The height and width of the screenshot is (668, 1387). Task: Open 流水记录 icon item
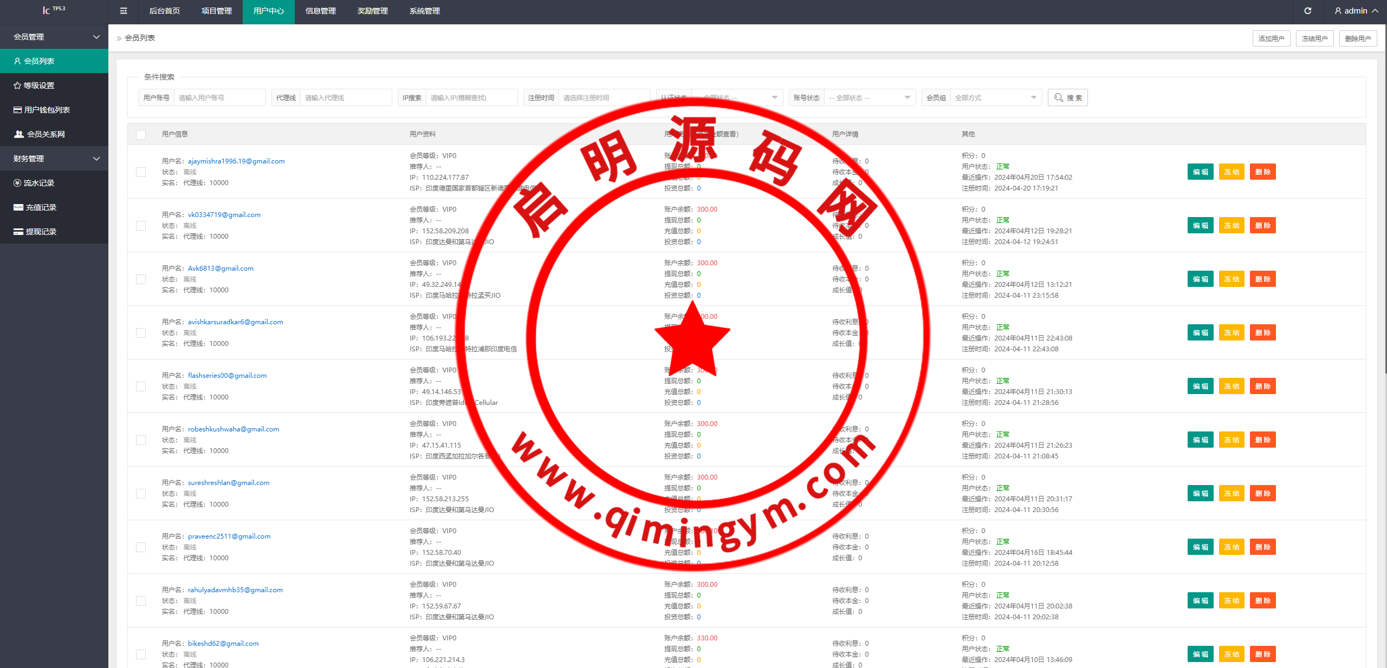pyautogui.click(x=17, y=183)
